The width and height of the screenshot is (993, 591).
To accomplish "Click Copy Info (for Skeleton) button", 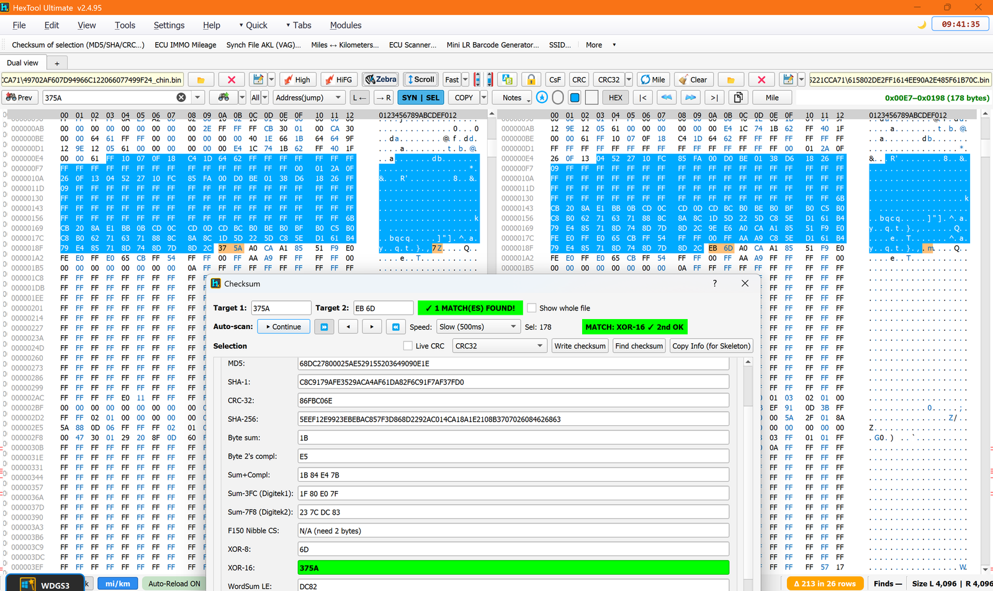I will click(711, 346).
